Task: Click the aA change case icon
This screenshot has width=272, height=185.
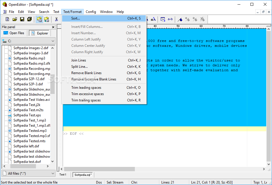Action: click(x=153, y=19)
